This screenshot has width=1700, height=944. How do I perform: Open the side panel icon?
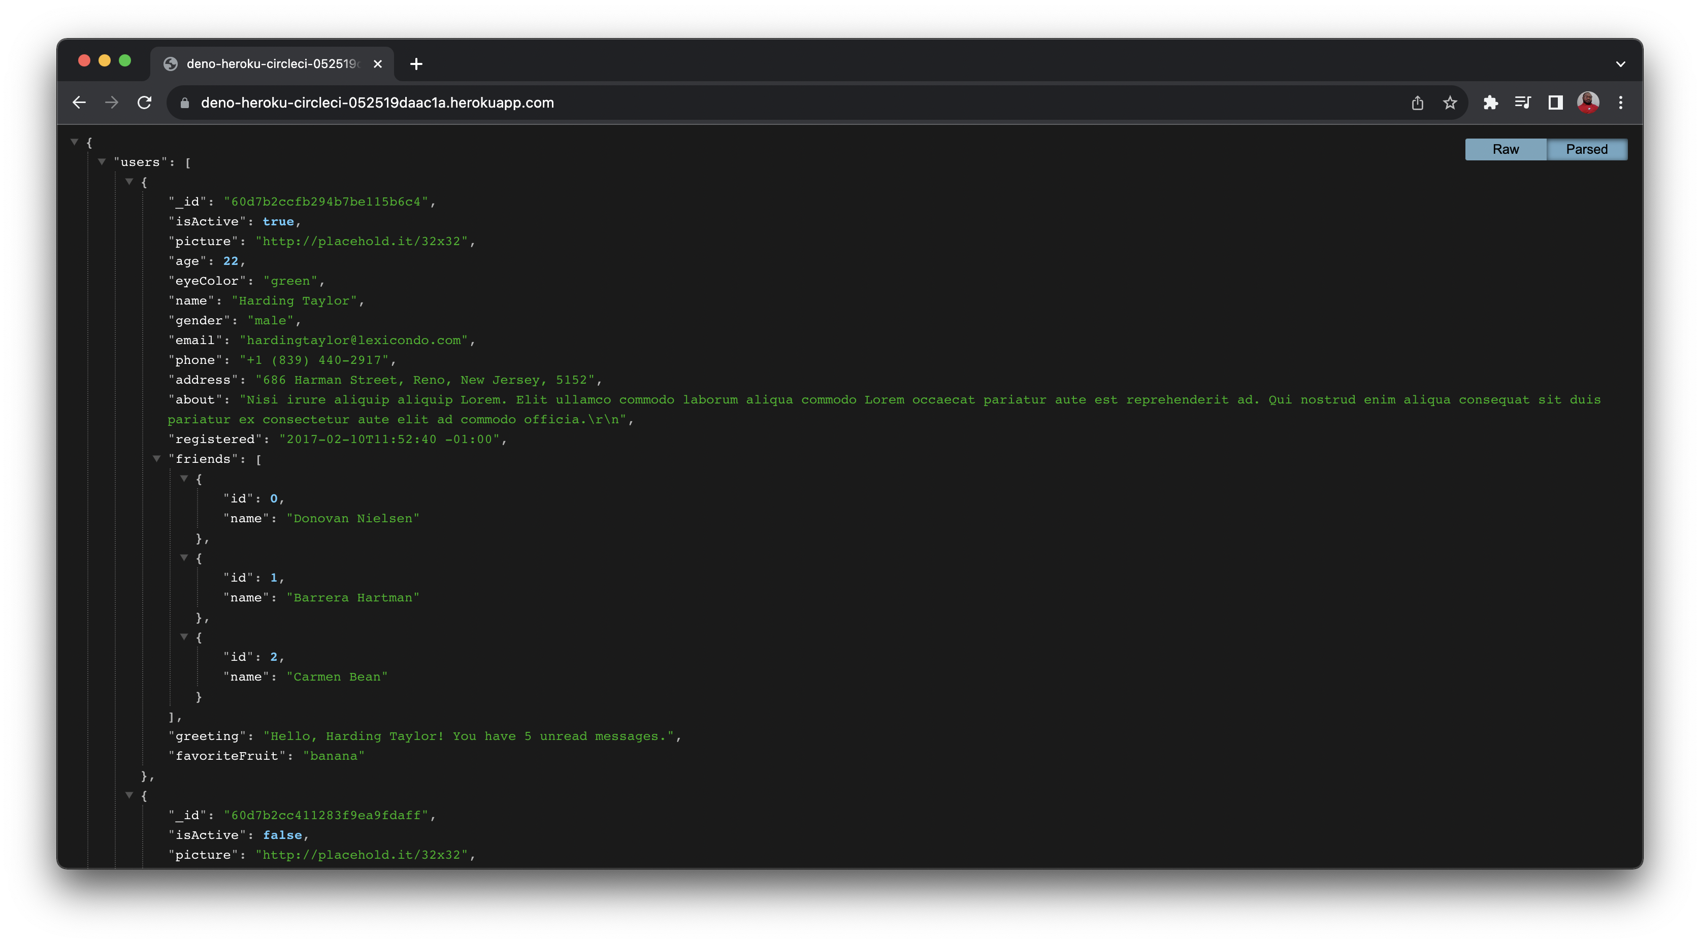[x=1555, y=102]
